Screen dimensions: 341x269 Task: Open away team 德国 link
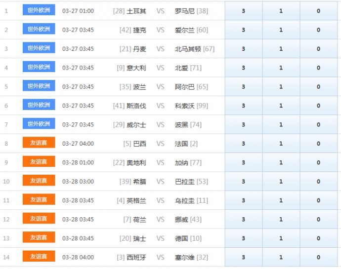pos(181,238)
